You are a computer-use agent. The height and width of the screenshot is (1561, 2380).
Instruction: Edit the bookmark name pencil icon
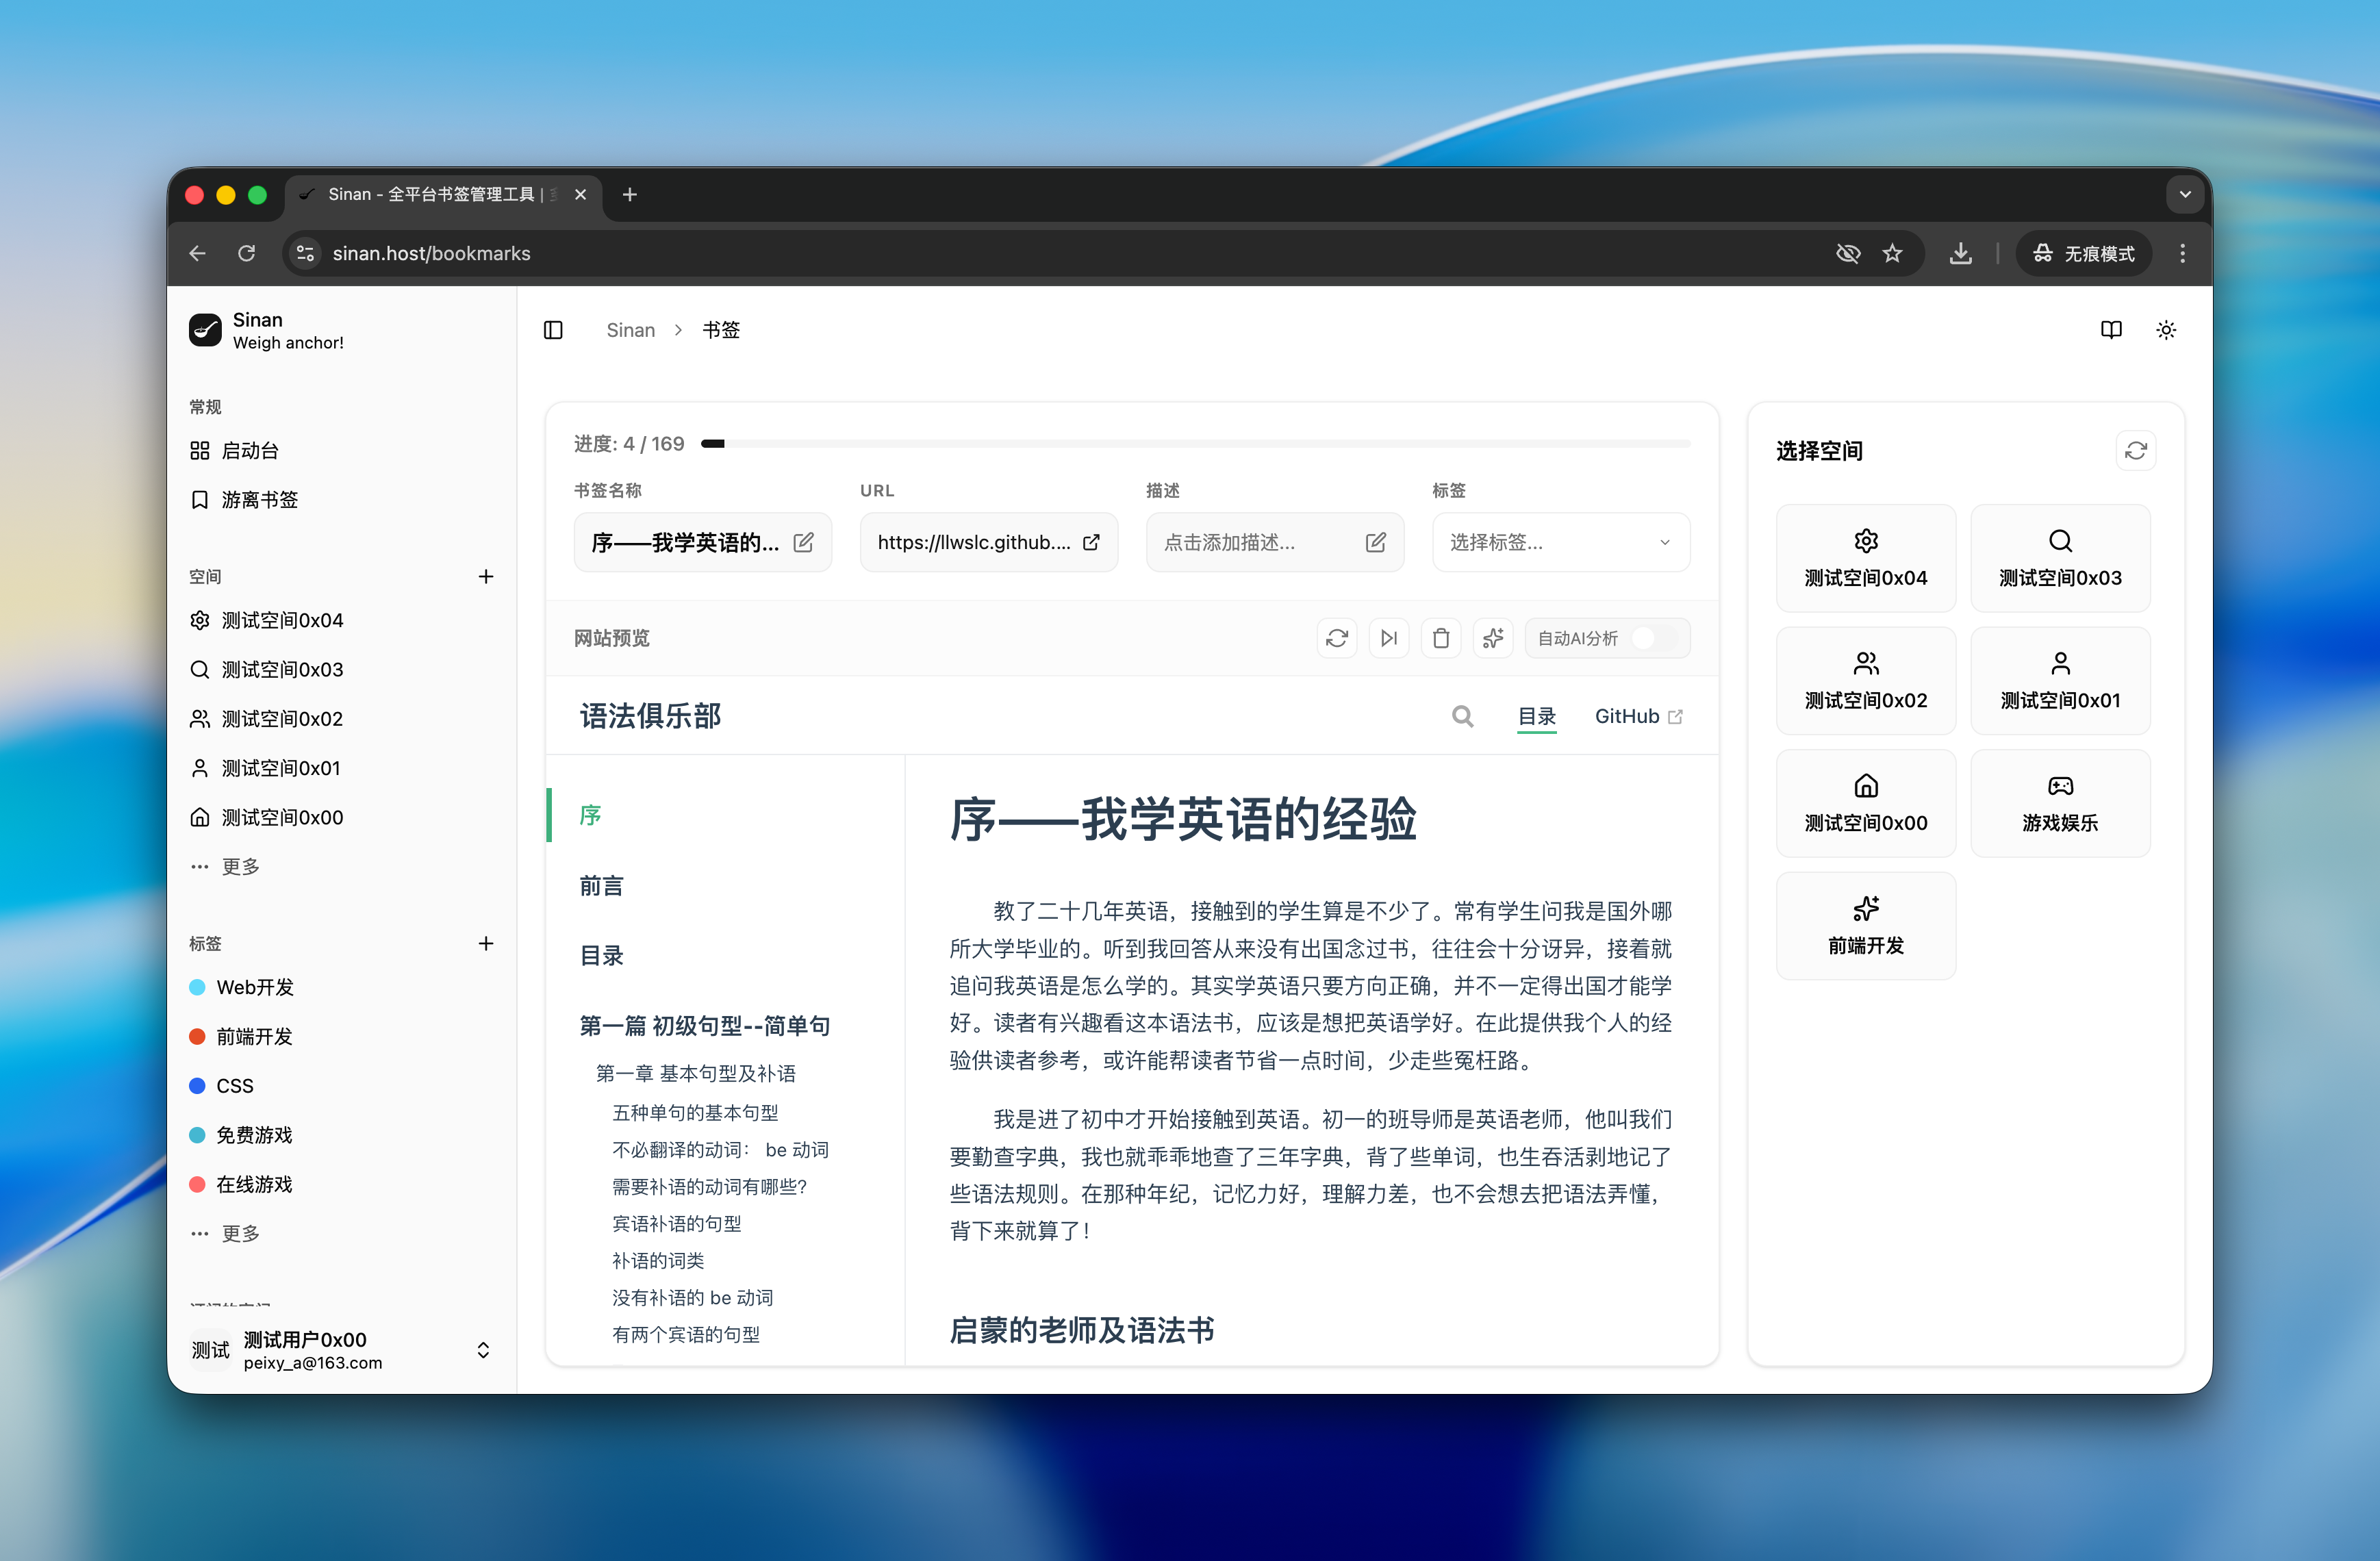(x=803, y=542)
